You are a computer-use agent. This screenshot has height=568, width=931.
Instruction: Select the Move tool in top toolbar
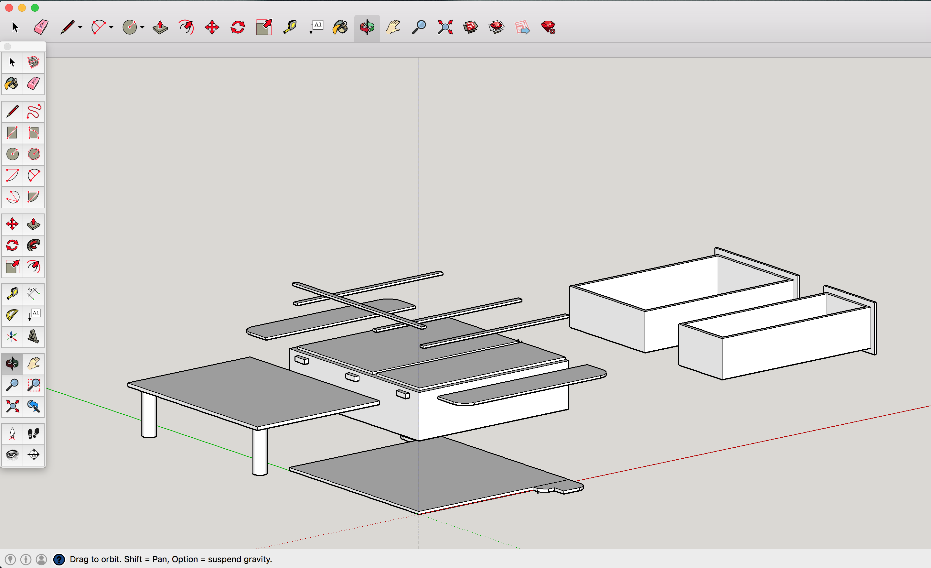(x=212, y=27)
